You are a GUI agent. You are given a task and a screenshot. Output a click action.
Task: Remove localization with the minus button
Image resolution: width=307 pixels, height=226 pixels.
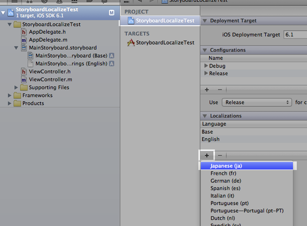(x=220, y=156)
